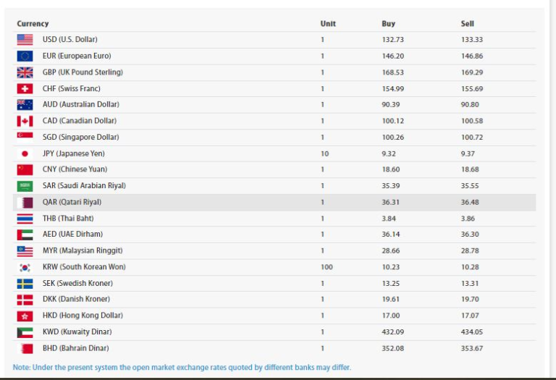The image size is (556, 380).
Task: Click the open market exchange rates note
Action: click(x=182, y=367)
